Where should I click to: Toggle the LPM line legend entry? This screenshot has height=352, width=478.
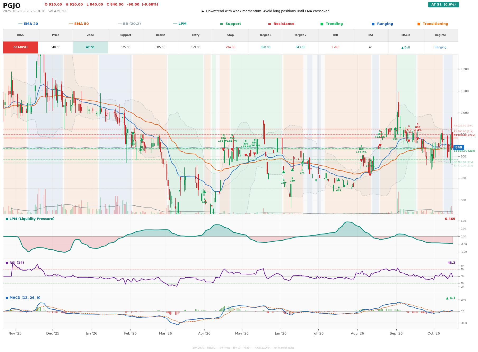[180, 24]
